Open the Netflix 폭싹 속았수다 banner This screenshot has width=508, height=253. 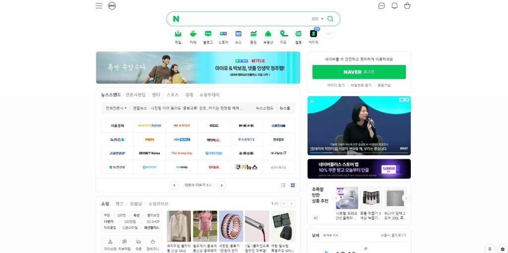pyautogui.click(x=198, y=67)
